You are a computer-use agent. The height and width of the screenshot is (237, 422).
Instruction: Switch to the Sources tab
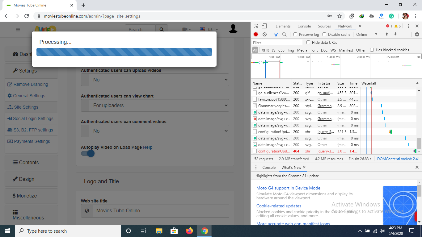[x=324, y=26]
